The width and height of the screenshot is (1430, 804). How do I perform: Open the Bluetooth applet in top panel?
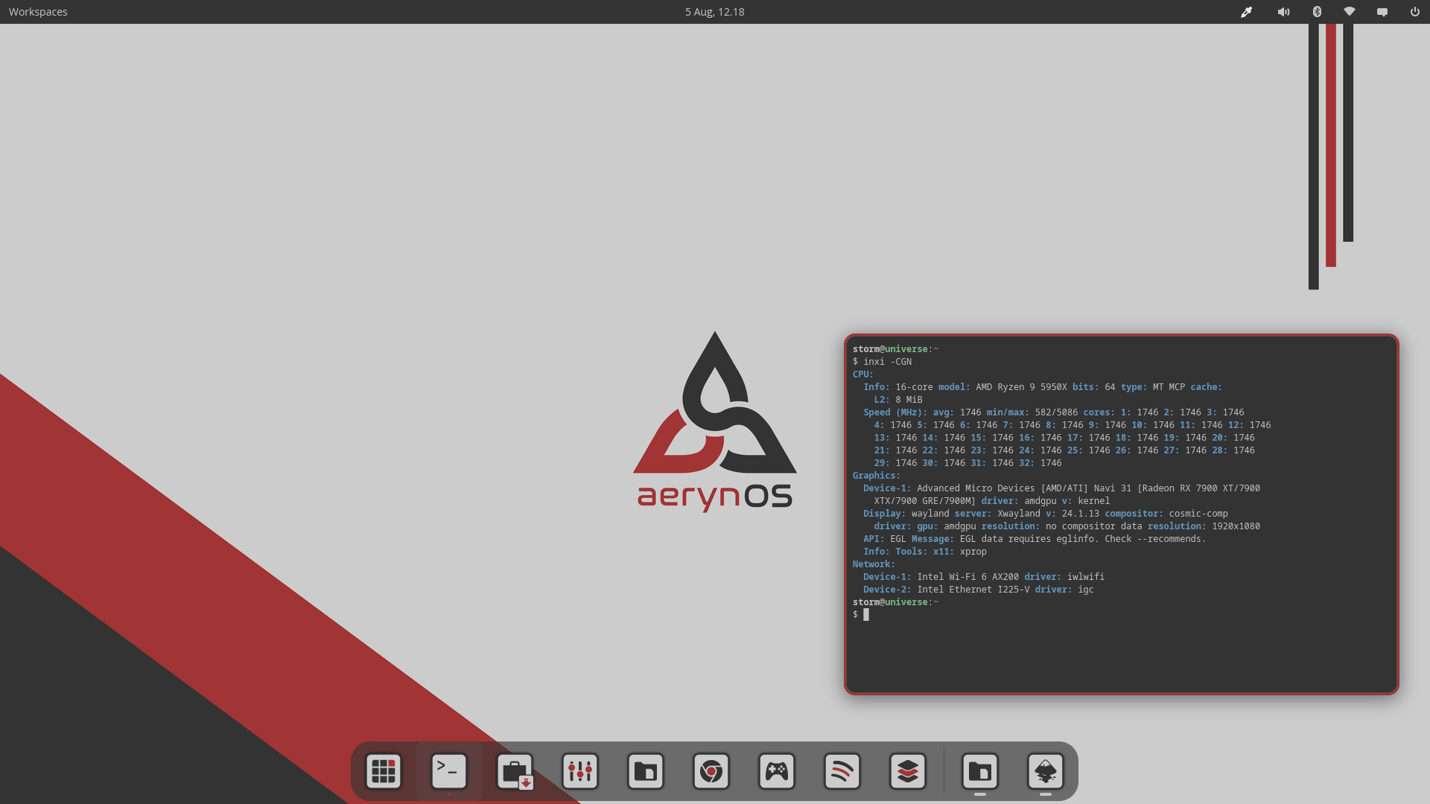click(x=1317, y=12)
